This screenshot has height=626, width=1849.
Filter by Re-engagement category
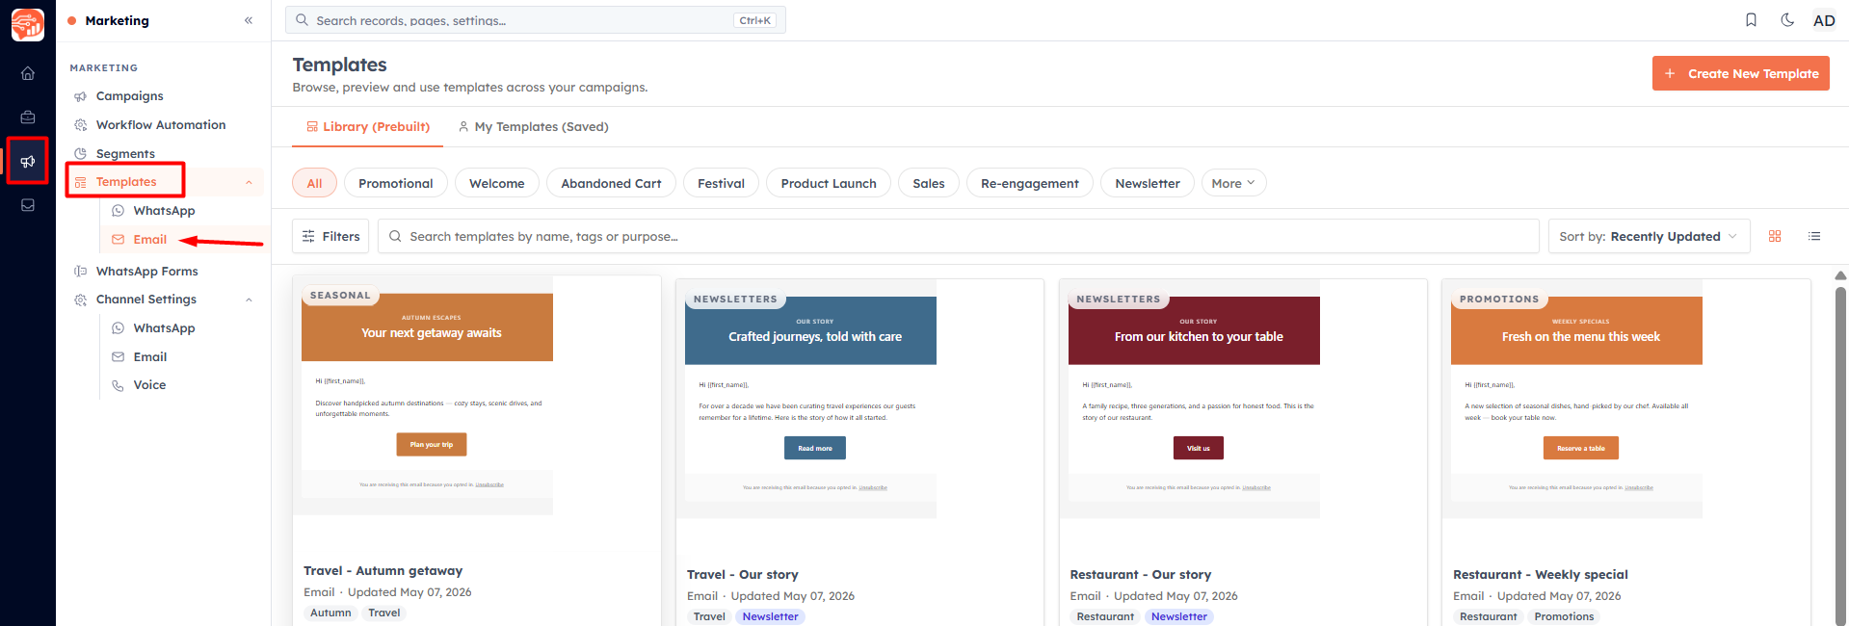[x=1030, y=183]
